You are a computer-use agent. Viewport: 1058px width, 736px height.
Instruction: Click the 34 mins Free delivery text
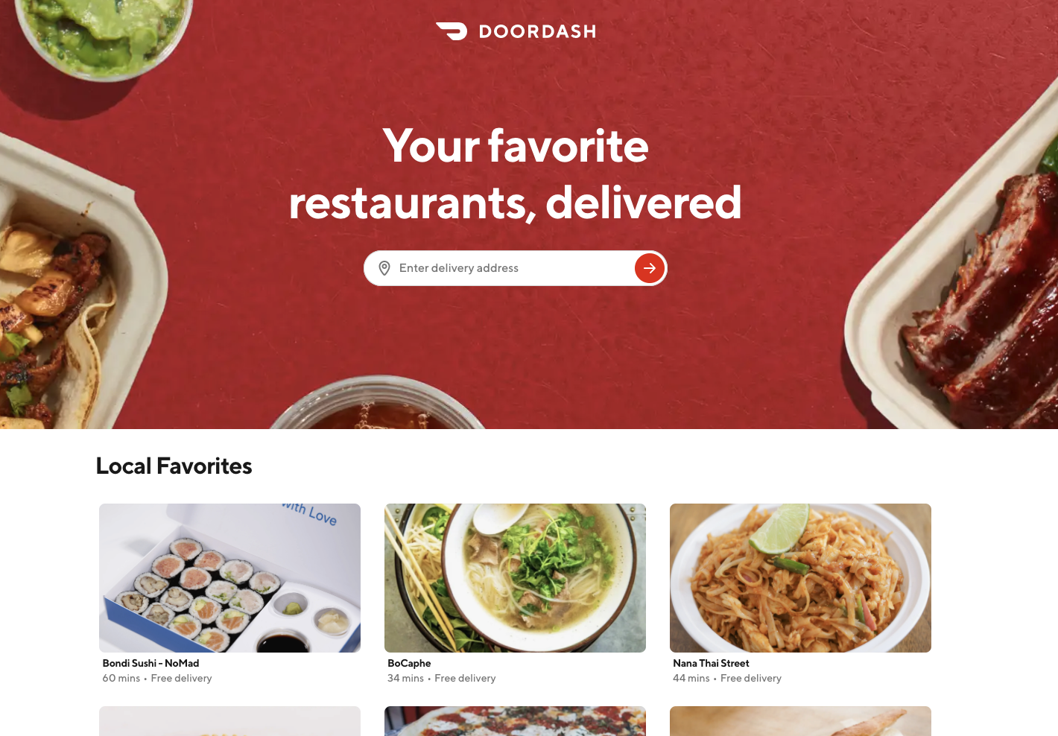click(x=441, y=678)
